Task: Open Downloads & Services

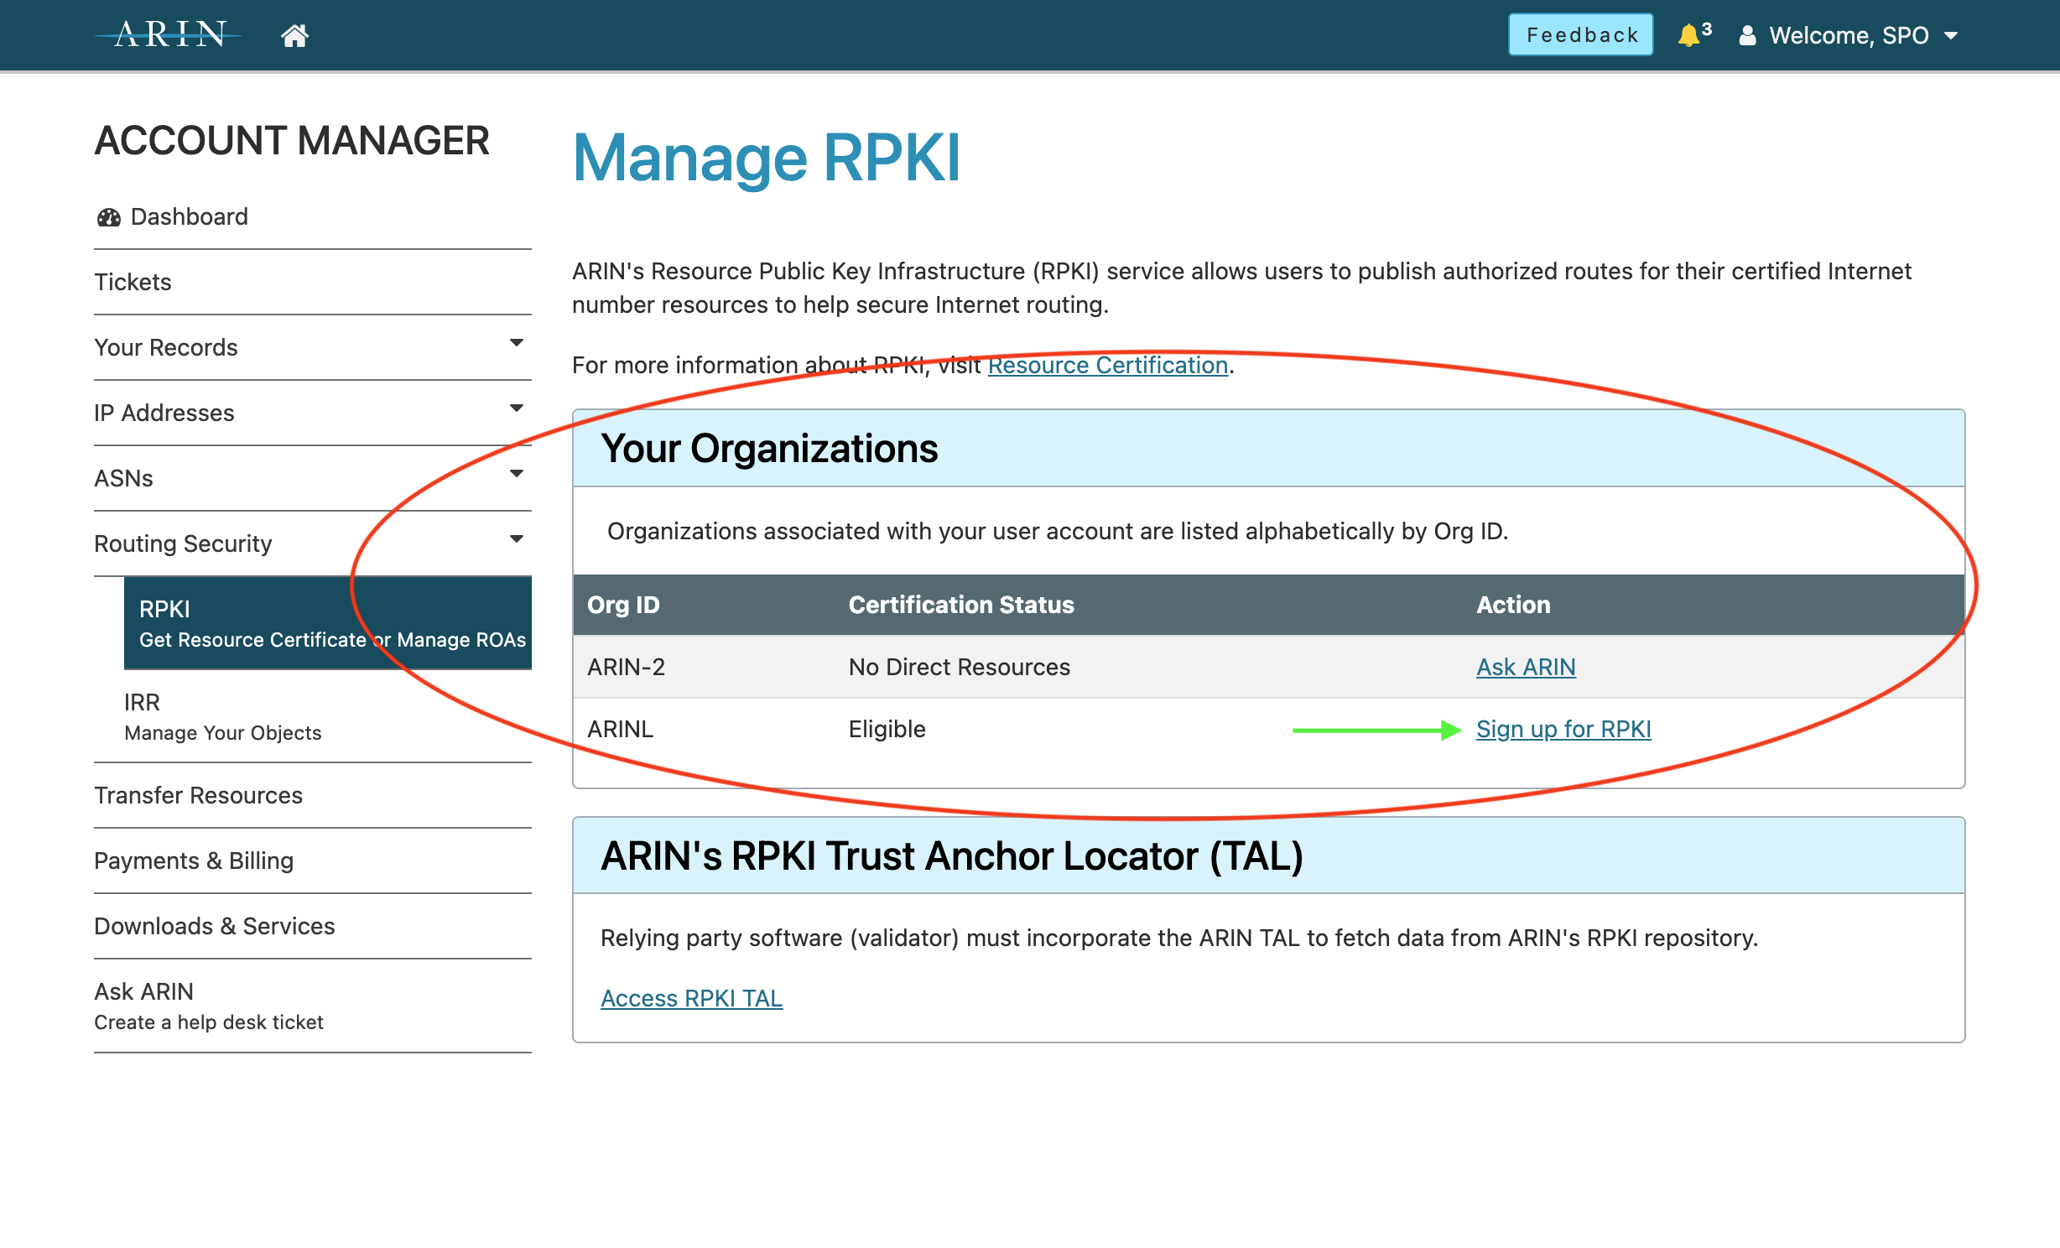Action: (215, 926)
